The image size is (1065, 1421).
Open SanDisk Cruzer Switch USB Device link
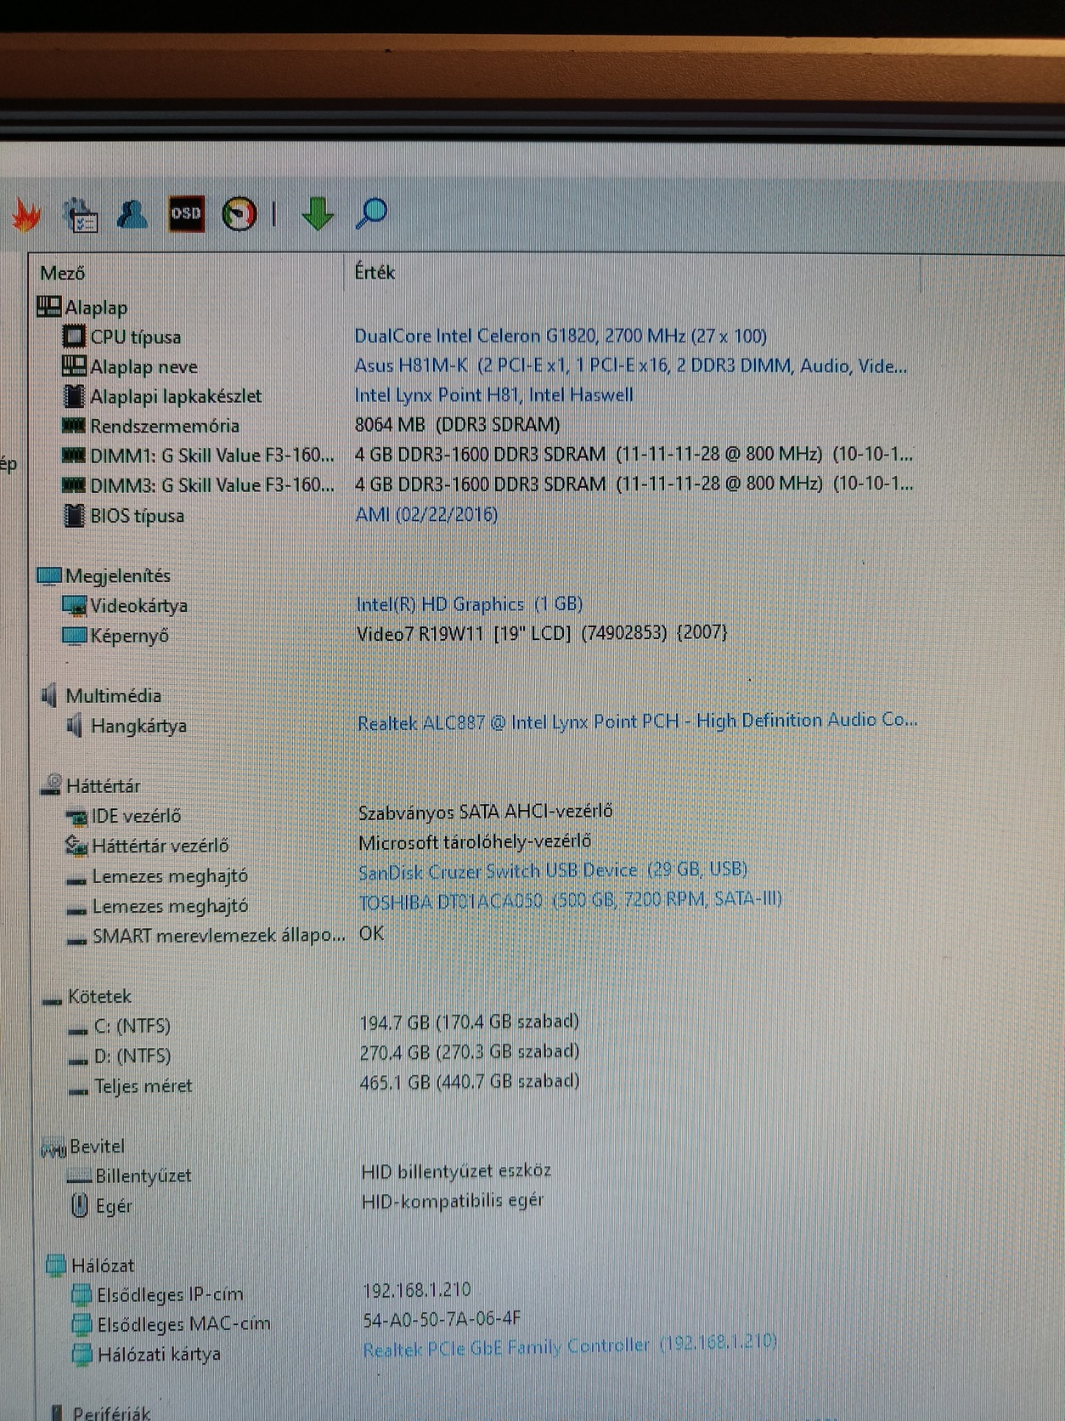coord(553,870)
